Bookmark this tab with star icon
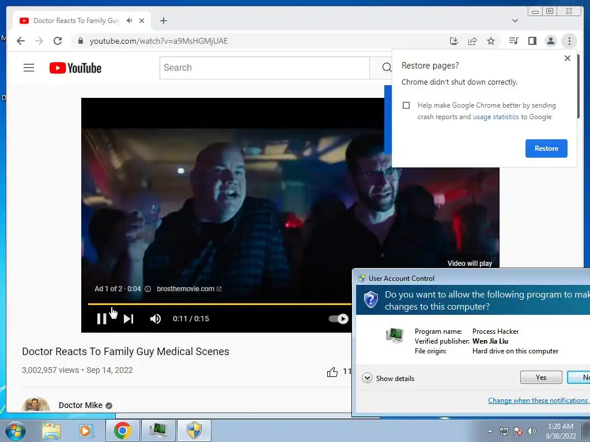Screen dimensions: 590x442 [491, 41]
